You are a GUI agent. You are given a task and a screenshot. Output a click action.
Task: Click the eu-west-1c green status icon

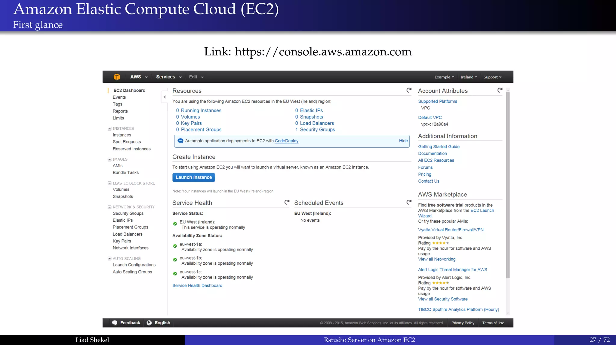175,274
